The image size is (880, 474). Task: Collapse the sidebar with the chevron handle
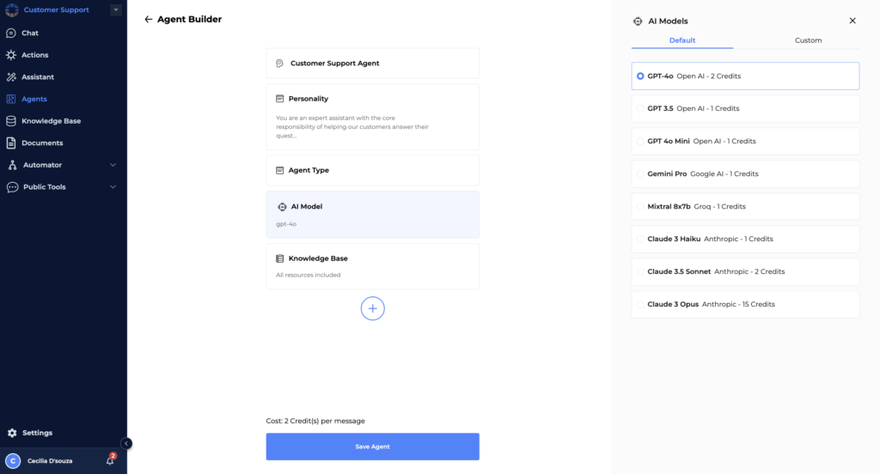[126, 444]
